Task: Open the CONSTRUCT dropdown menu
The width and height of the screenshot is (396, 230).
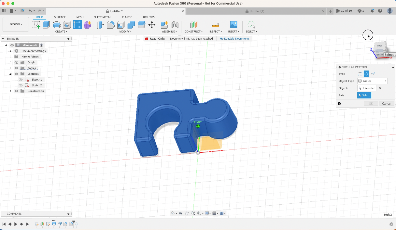Action: coord(193,32)
